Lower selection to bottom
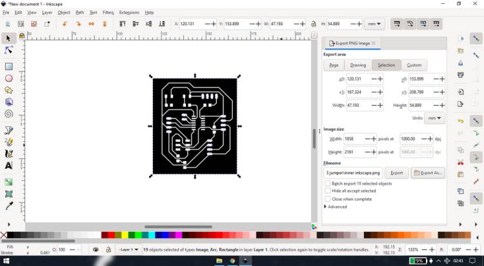This screenshot has height=266, width=484. click(162, 24)
